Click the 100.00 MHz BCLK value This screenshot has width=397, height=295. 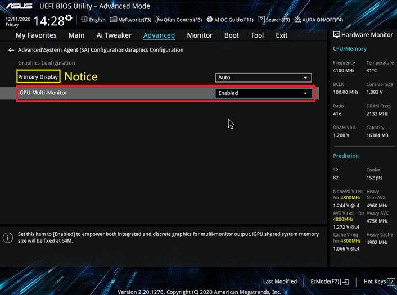click(346, 92)
